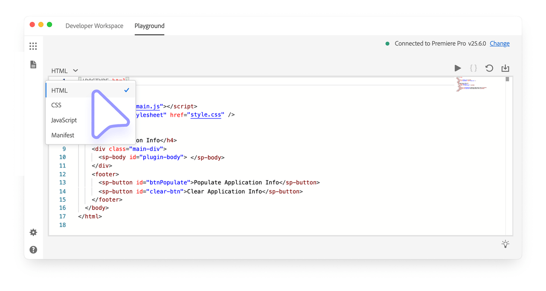Select CSS from the language menu

(x=56, y=105)
